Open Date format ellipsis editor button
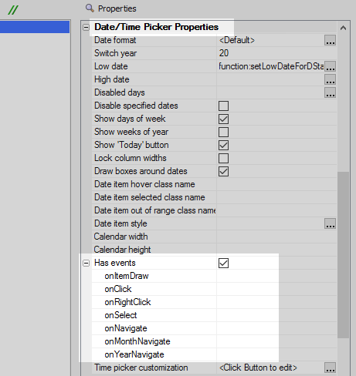This screenshot has height=376, width=356. click(x=330, y=40)
